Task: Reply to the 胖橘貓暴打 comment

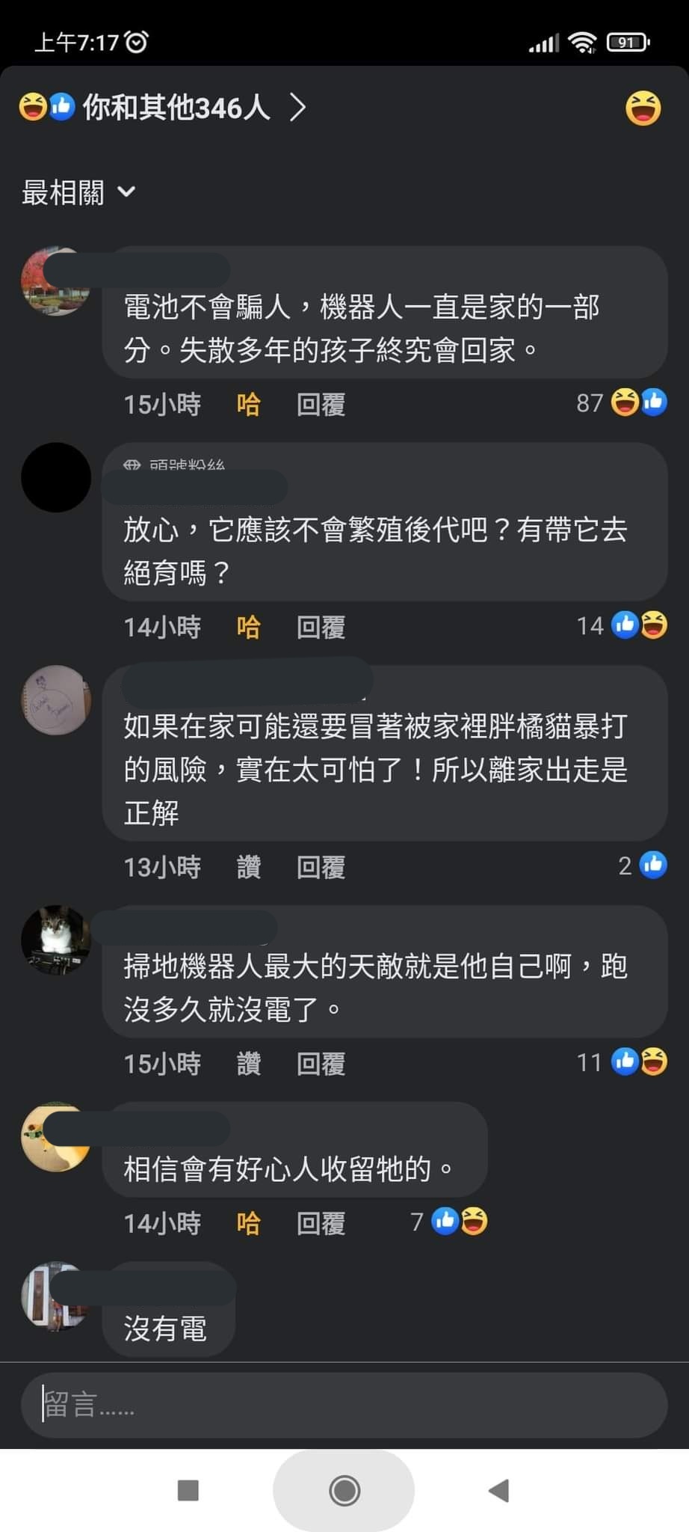Action: (321, 867)
